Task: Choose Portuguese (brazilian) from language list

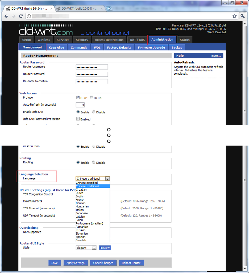Action: coord(93,223)
